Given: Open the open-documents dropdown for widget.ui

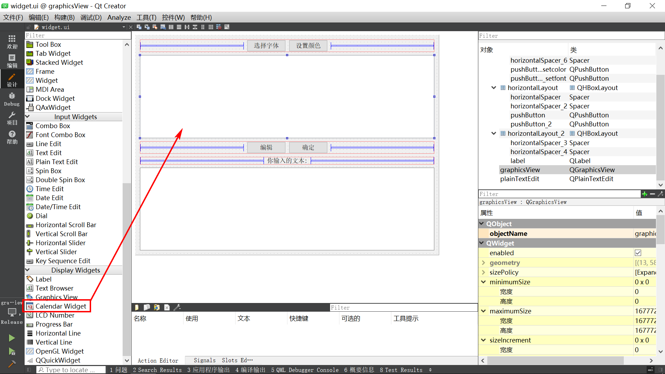Looking at the screenshot, I should coord(124,27).
